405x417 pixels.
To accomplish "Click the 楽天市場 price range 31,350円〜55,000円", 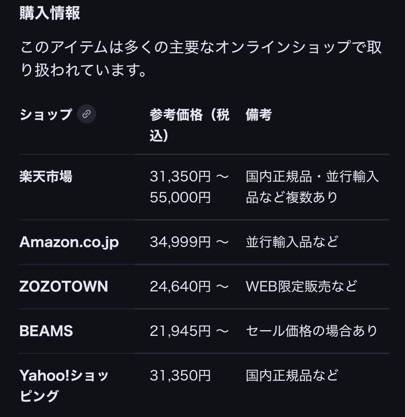I will coord(189,187).
